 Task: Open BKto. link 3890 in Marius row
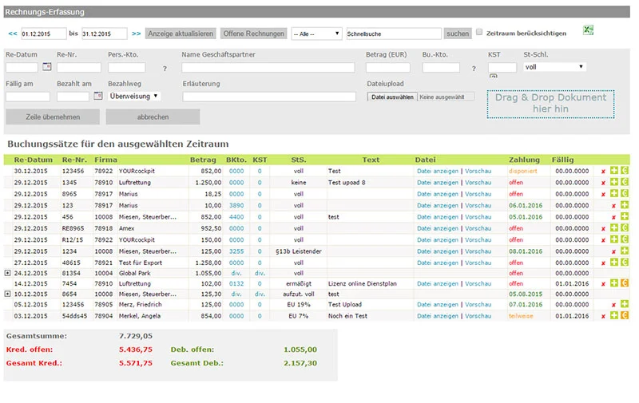pos(236,206)
